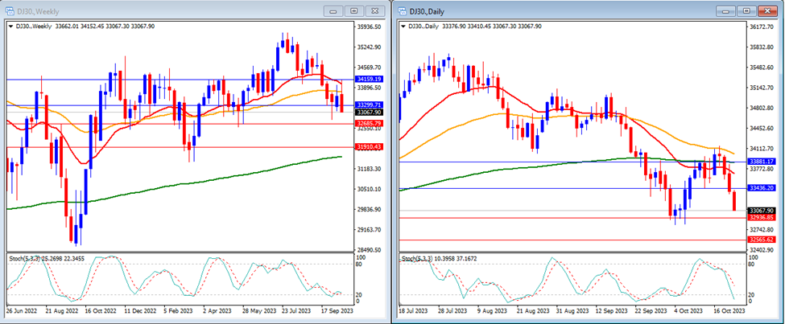Click black current price tag 33067.90 in Weekly chart
This screenshot has height=324, width=785.
[369, 113]
